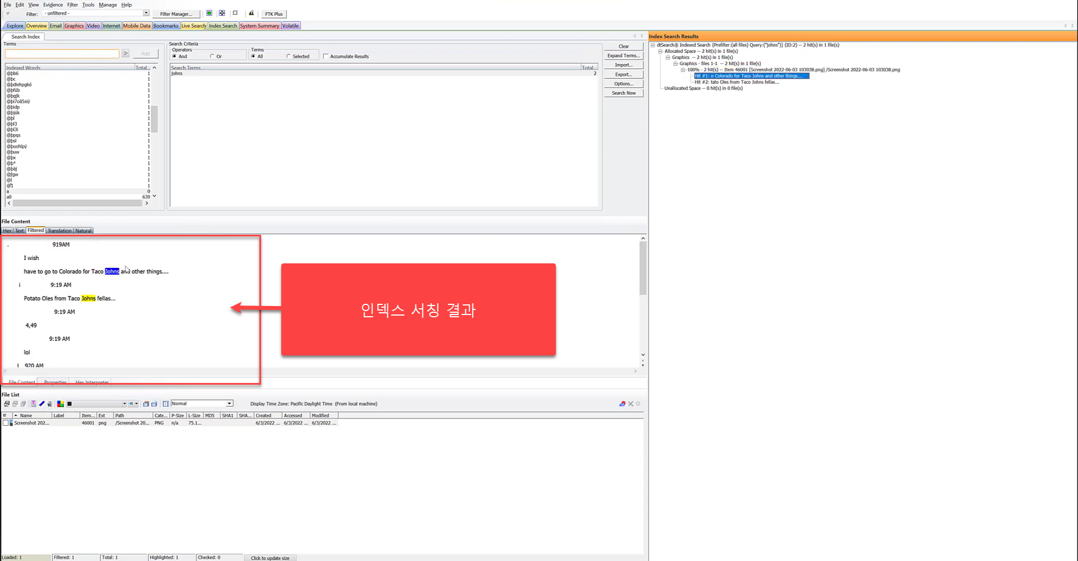This screenshot has height=561, width=1078.
Task: Click the green filter toggle icon in toolbar
Action: pyautogui.click(x=209, y=13)
